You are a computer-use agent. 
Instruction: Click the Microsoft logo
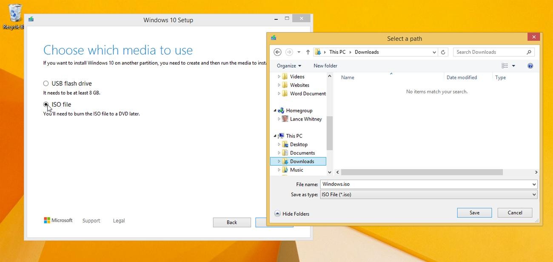[58, 220]
